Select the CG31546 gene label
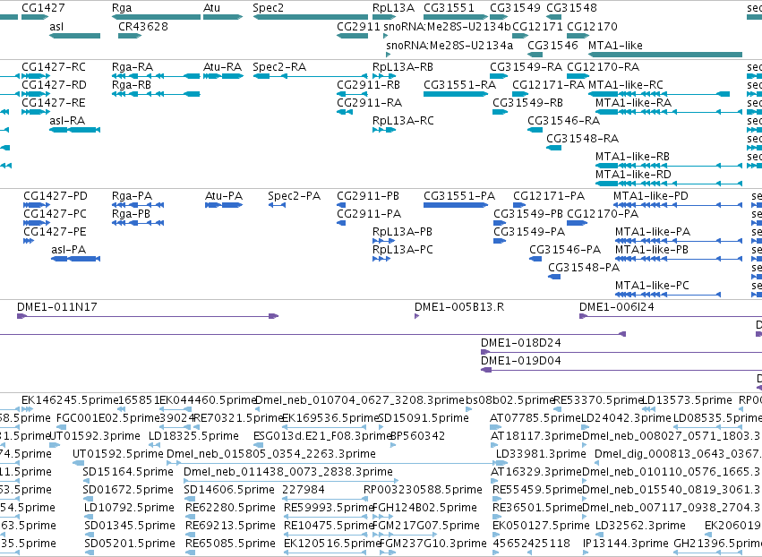This screenshot has width=762, height=557. click(552, 45)
